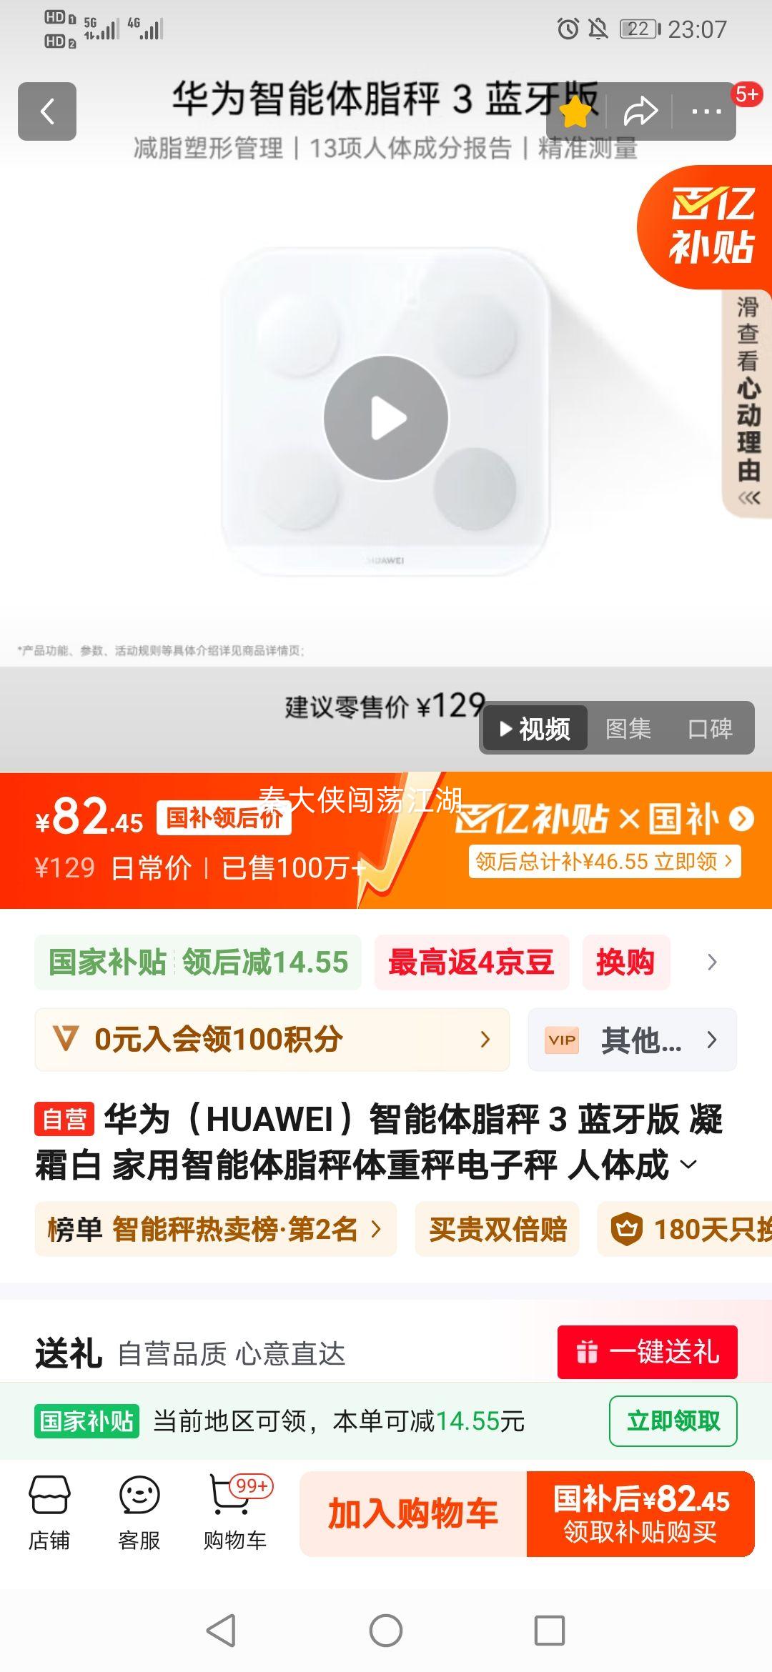This screenshot has height=1672, width=772.
Task: Tap 立即领取 subsidy button
Action: pyautogui.click(x=673, y=1420)
